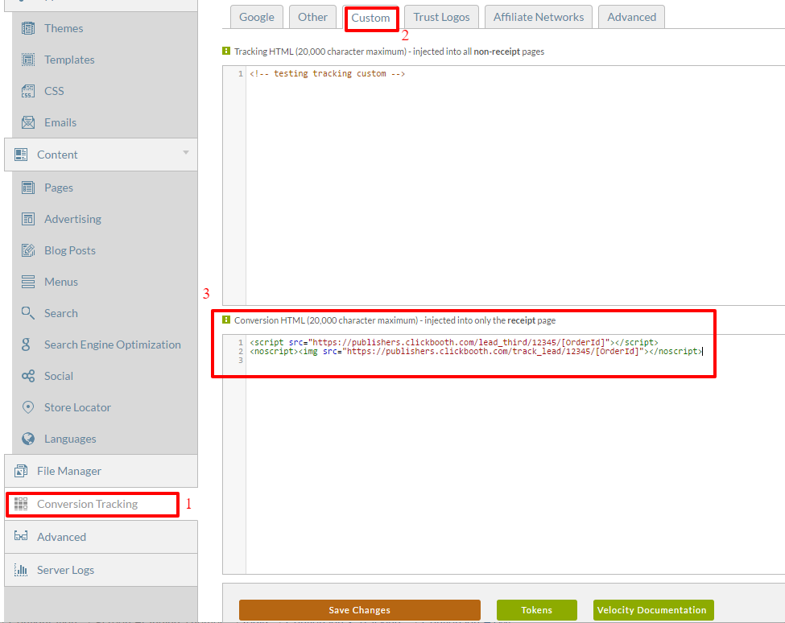Click the File Manager icon

[x=21, y=471]
